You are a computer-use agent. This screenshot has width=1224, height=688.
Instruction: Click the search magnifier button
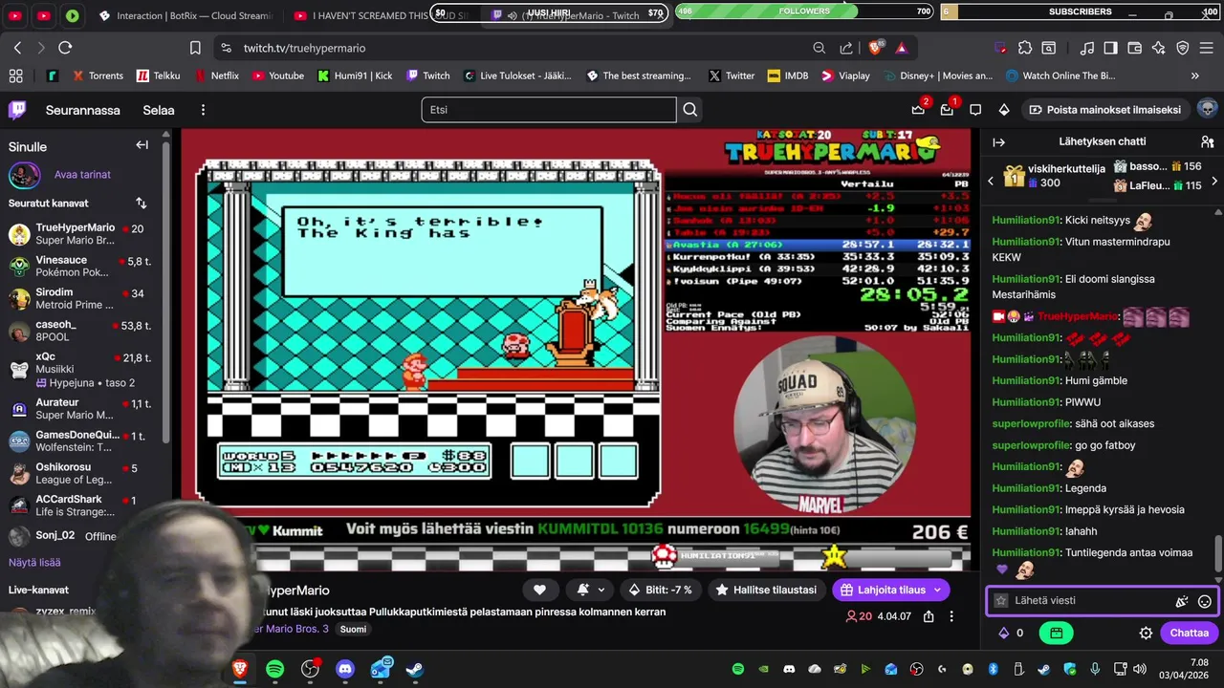tap(689, 110)
